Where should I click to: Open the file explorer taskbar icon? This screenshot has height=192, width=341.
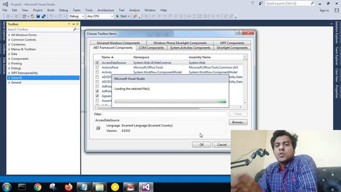[x=100, y=187]
